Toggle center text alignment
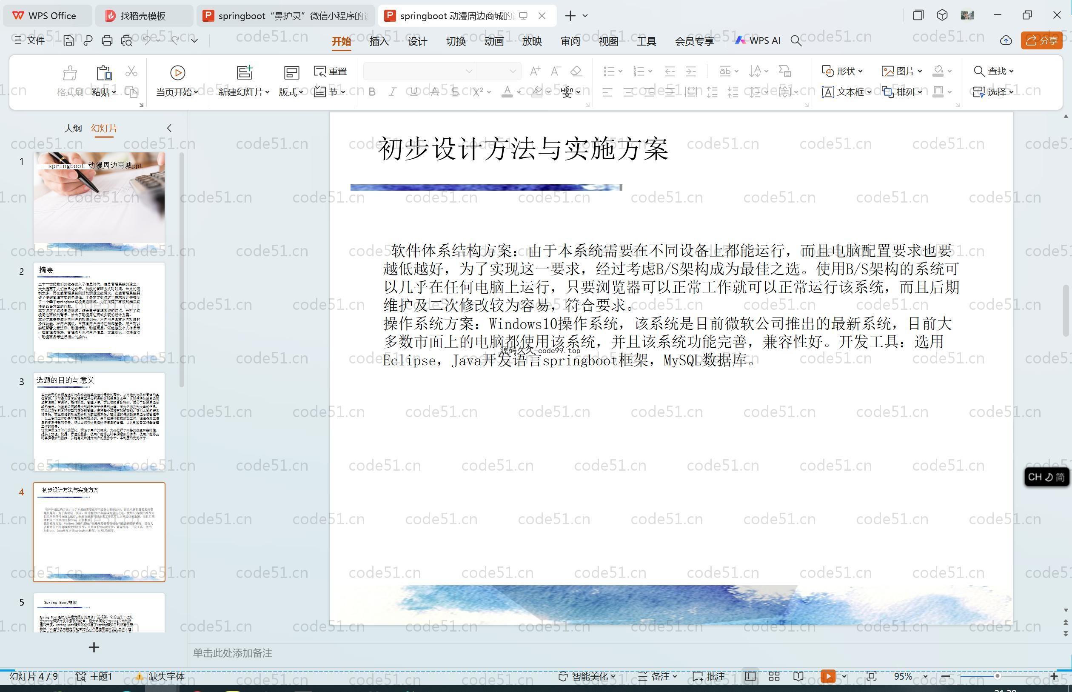The image size is (1072, 692). pyautogui.click(x=628, y=93)
